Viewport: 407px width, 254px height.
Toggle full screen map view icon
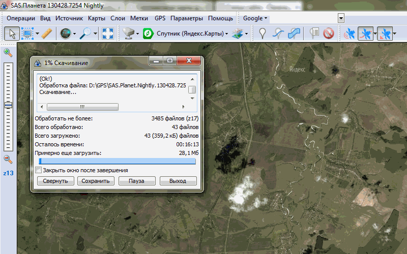(x=108, y=34)
